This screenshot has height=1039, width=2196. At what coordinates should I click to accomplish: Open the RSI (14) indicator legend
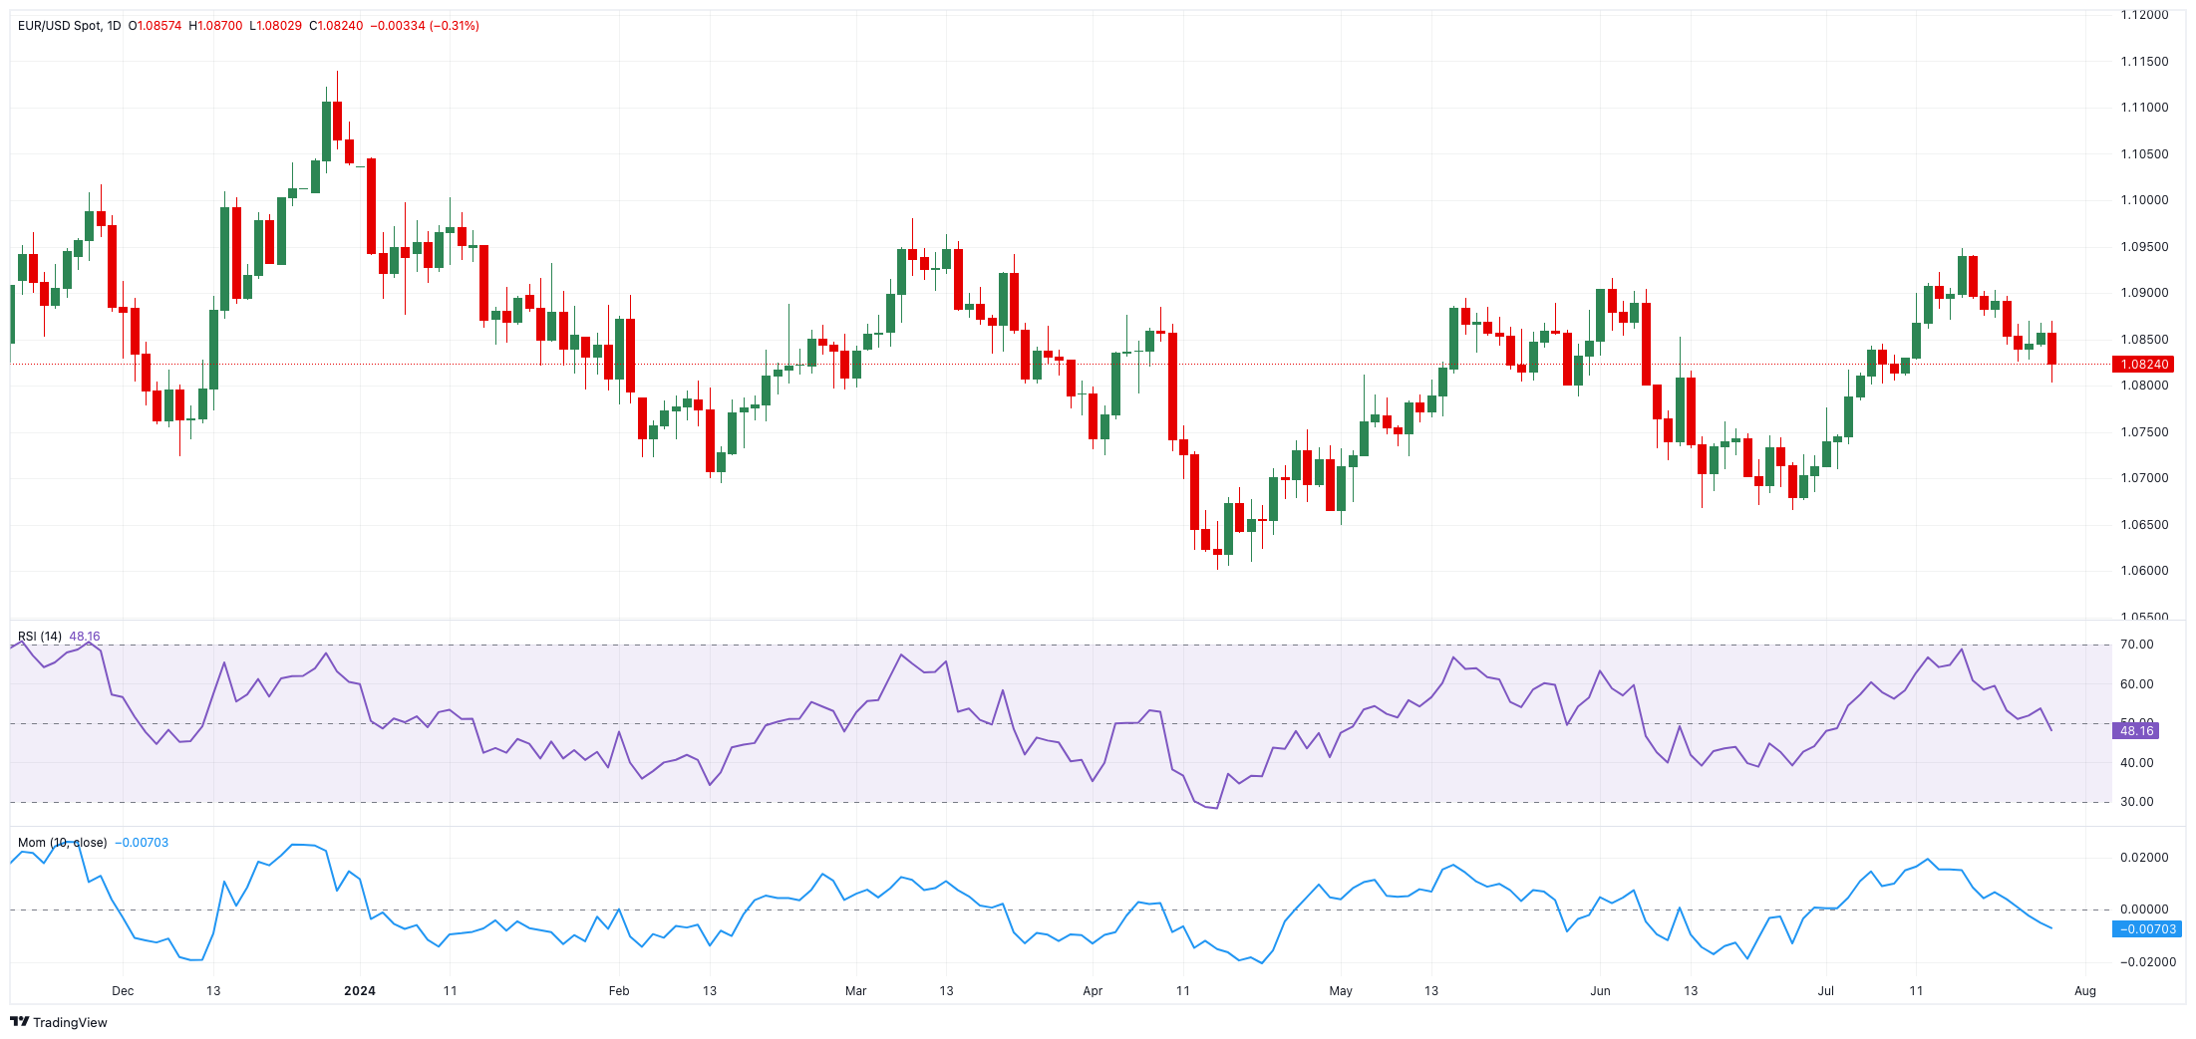pyautogui.click(x=40, y=637)
